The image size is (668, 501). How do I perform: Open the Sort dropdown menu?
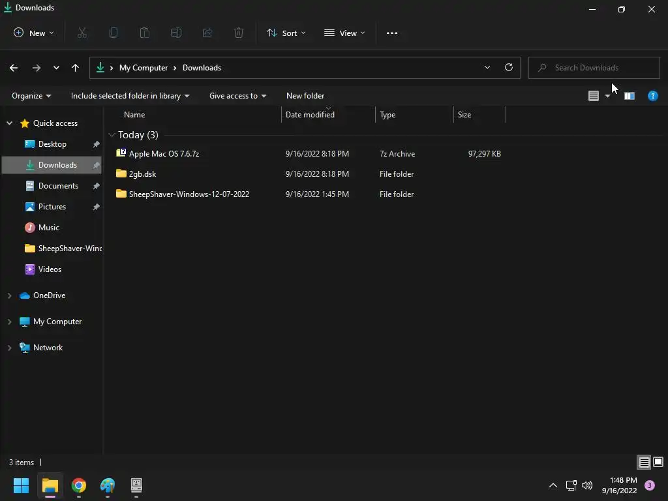pyautogui.click(x=286, y=33)
